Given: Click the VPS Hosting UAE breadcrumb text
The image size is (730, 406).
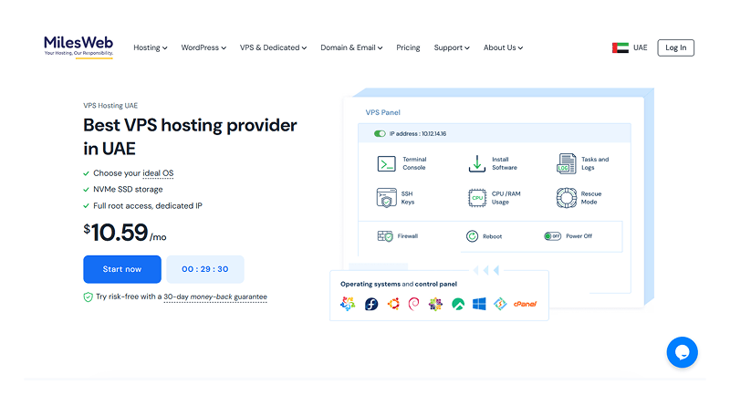Looking at the screenshot, I should (110, 106).
